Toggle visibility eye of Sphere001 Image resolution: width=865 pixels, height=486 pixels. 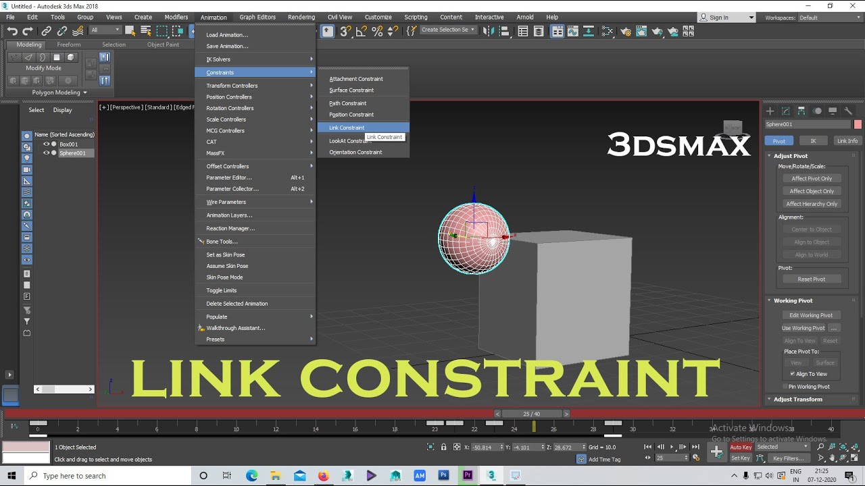coord(47,153)
